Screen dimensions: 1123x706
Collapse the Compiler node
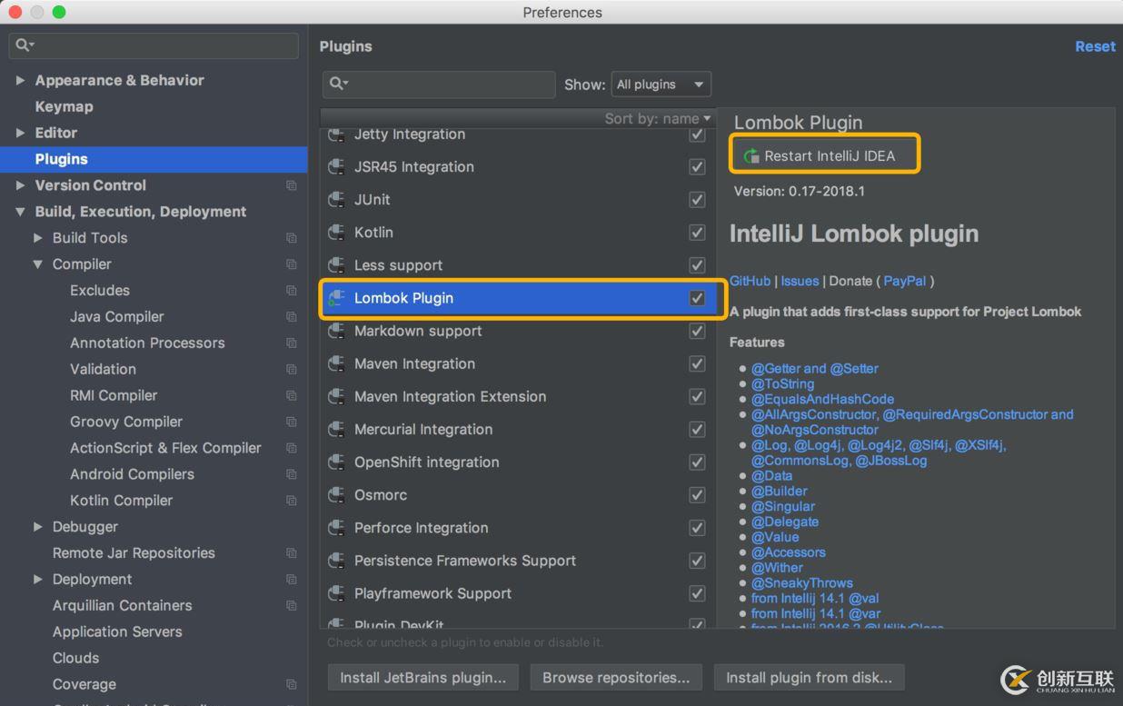click(38, 264)
